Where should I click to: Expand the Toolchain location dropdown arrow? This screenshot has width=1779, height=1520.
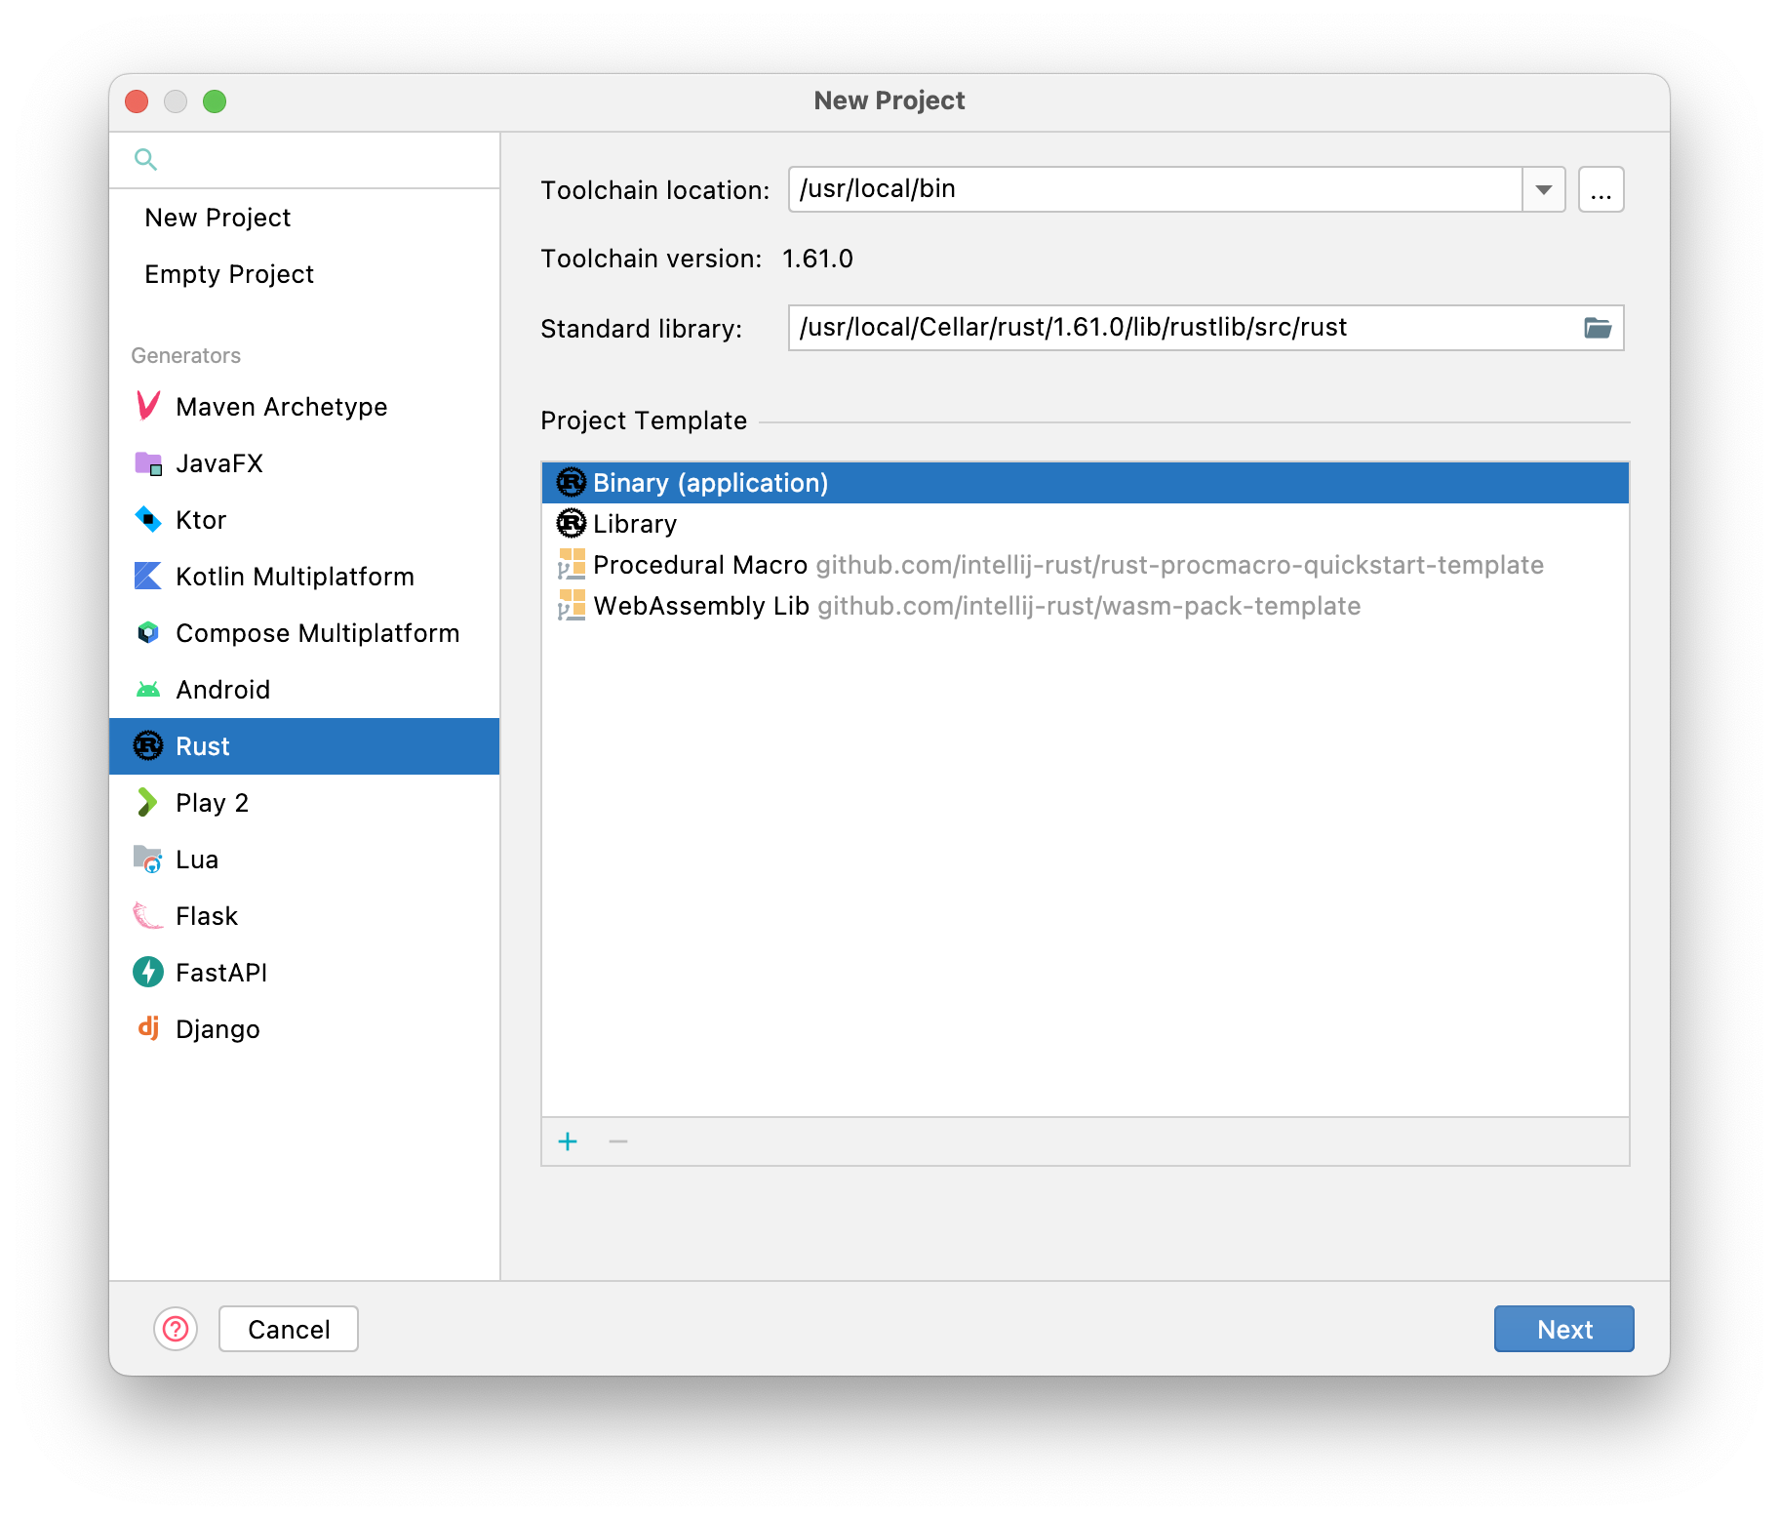point(1544,189)
